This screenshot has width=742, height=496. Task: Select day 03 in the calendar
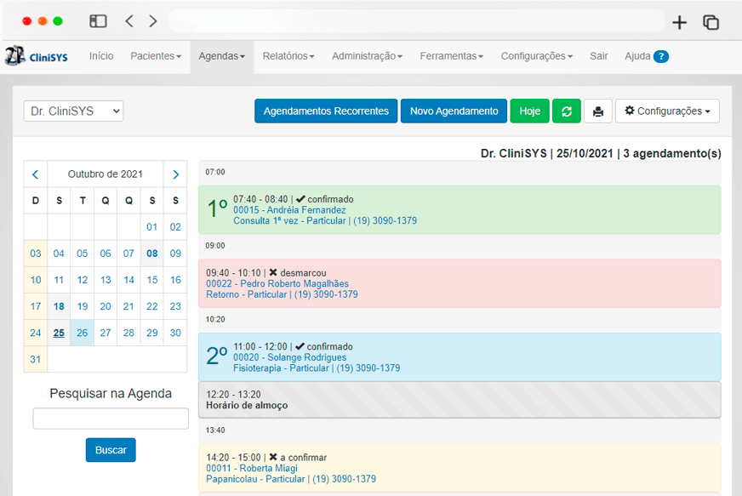coord(36,254)
